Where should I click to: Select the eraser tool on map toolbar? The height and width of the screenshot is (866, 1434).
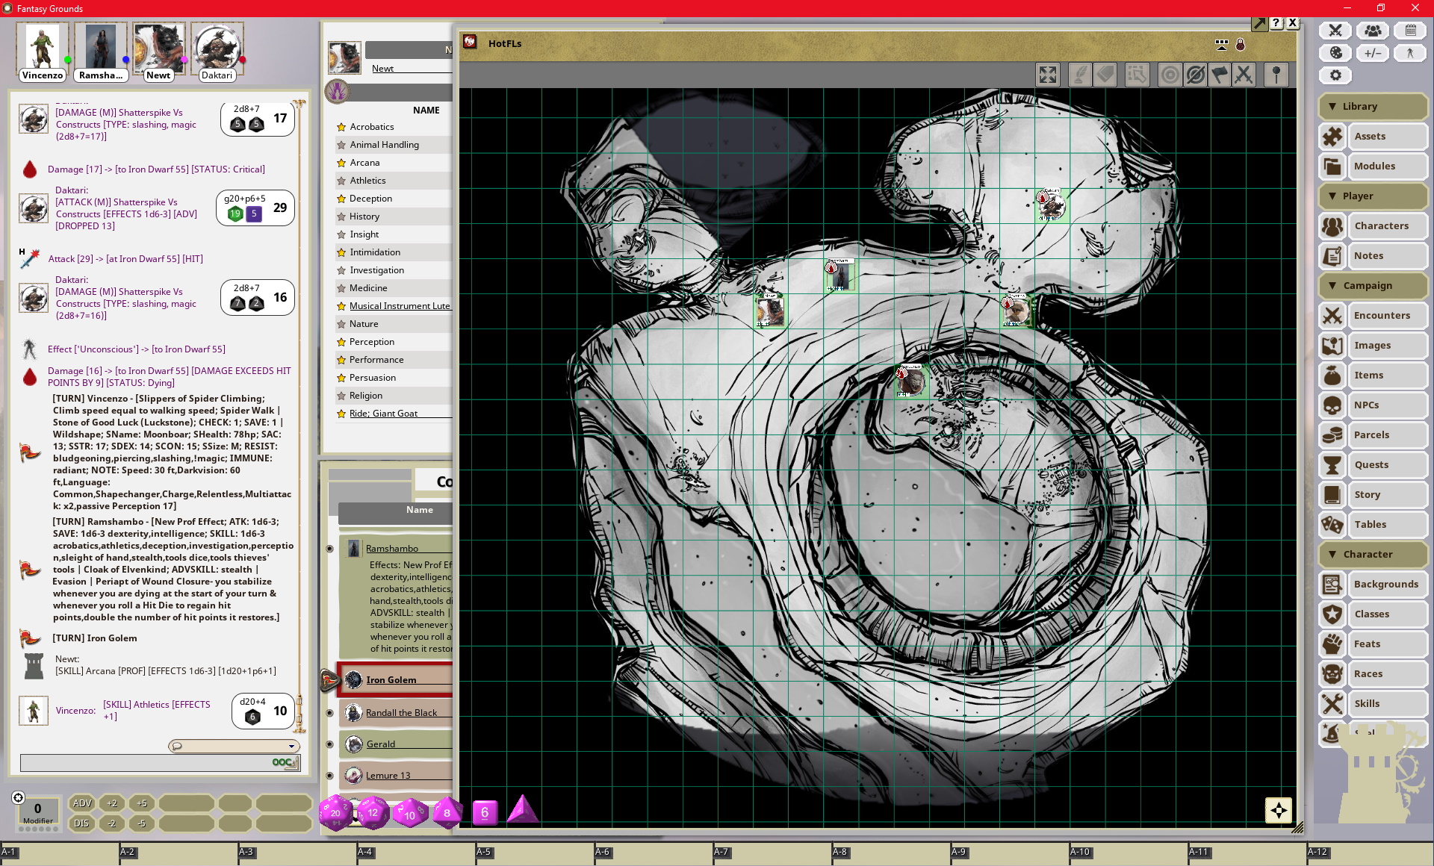[1105, 75]
